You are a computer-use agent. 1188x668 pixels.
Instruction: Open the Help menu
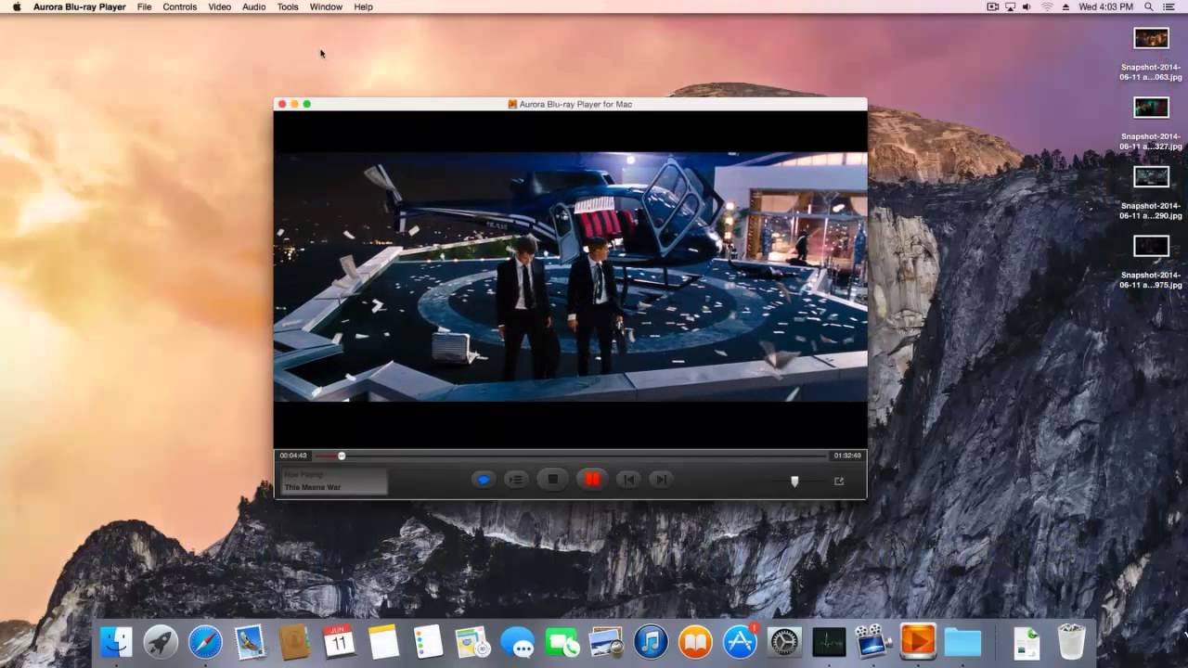pos(363,6)
